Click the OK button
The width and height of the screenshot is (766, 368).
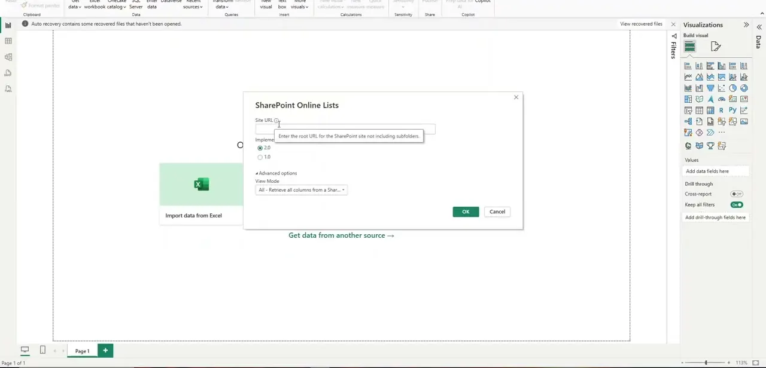tap(466, 211)
